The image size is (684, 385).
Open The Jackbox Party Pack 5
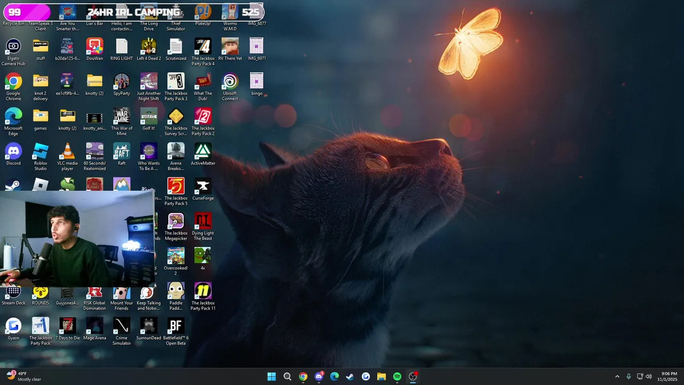(x=176, y=191)
